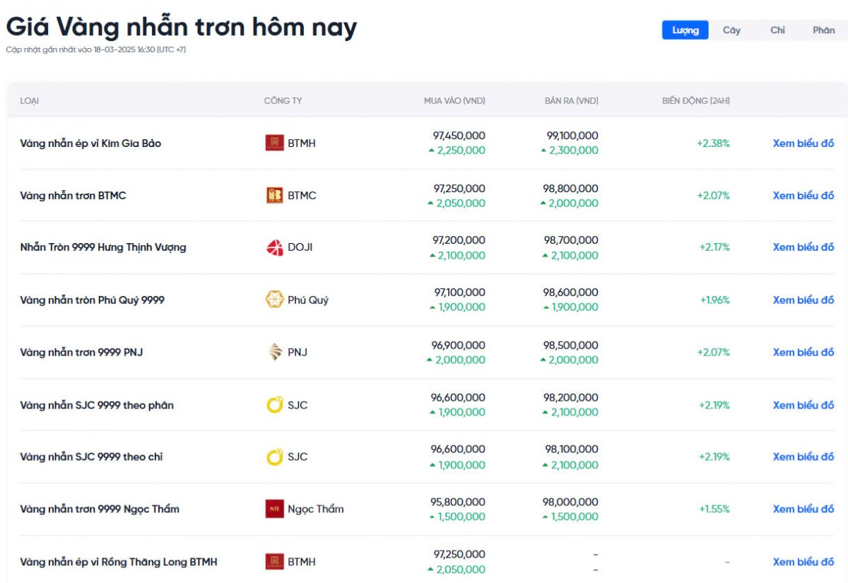Click the LOẠI column header
848x583 pixels.
pyautogui.click(x=30, y=101)
